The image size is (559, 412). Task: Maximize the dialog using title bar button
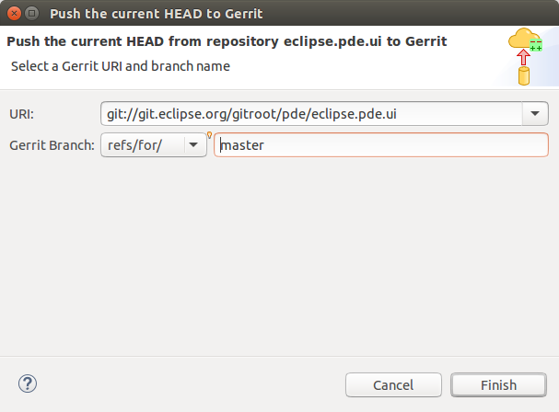32,14
